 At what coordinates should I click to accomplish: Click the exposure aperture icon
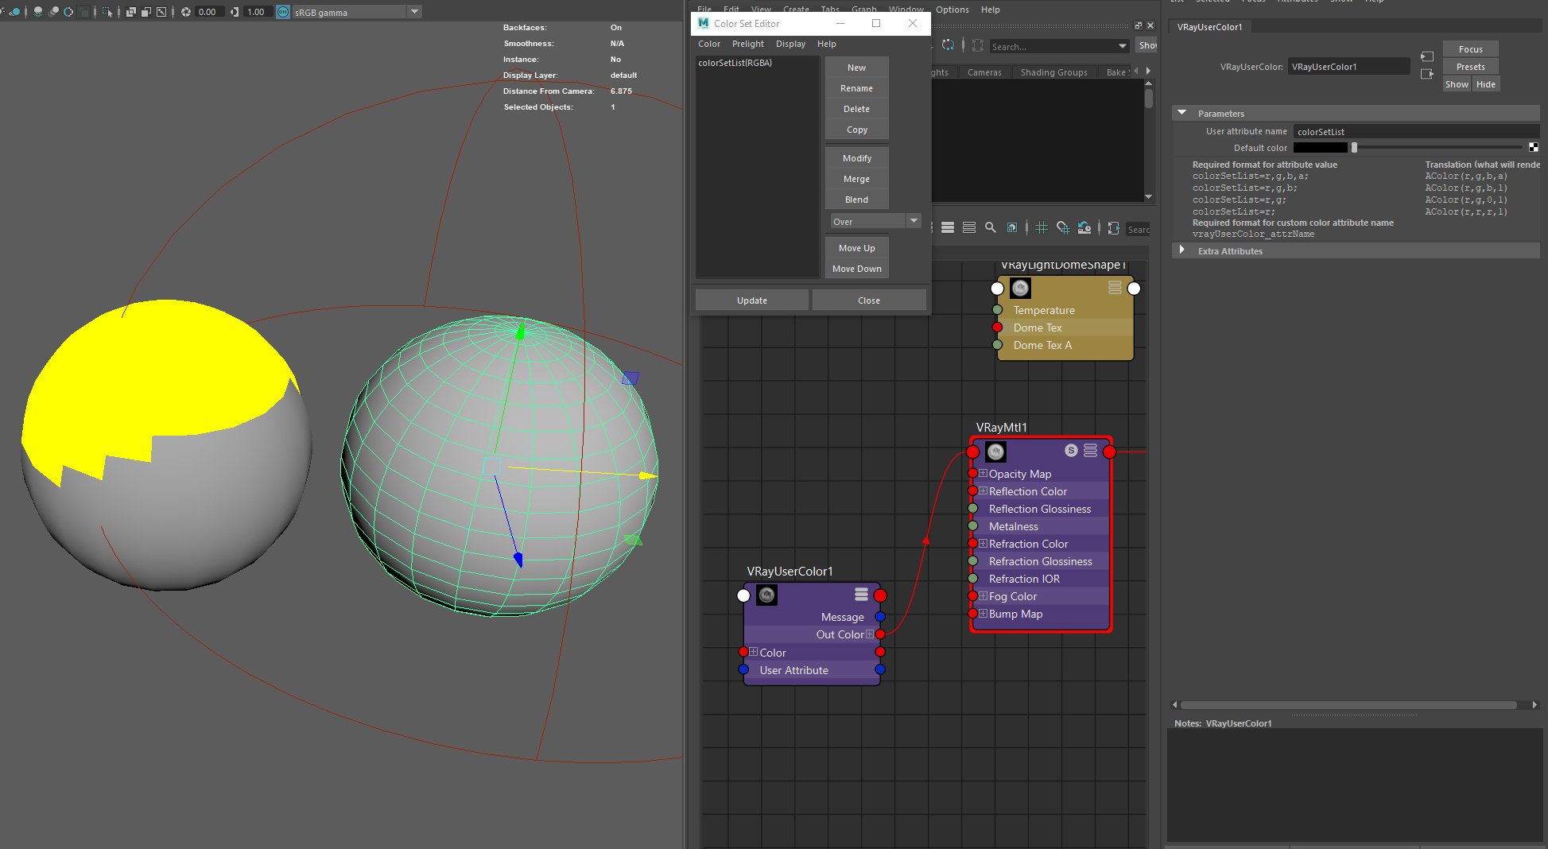186,12
